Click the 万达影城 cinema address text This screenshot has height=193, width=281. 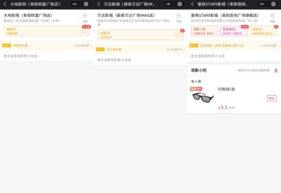[133, 22]
